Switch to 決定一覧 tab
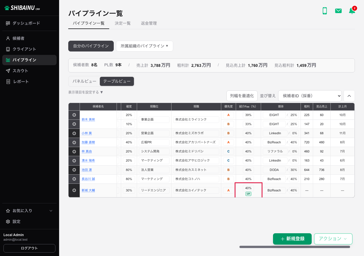 pos(123,23)
